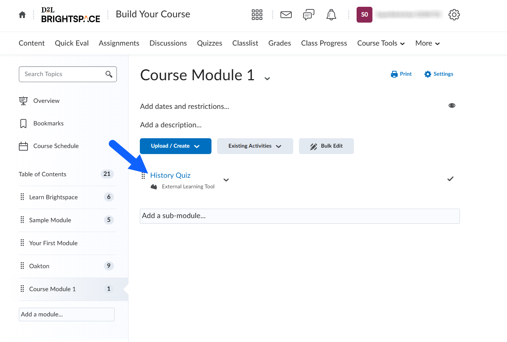Click History Quiz completion checkmark
This screenshot has height=342, width=507.
point(450,179)
